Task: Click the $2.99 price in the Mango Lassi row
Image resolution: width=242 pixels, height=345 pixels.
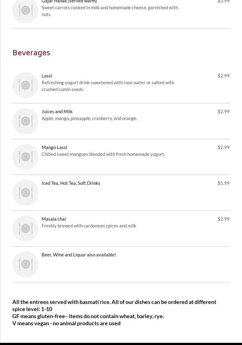Action: point(224,147)
